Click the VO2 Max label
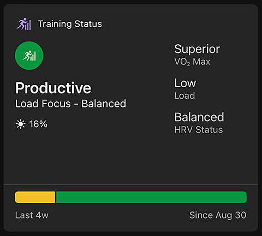Viewport: 262px width, 236px height. tap(192, 62)
